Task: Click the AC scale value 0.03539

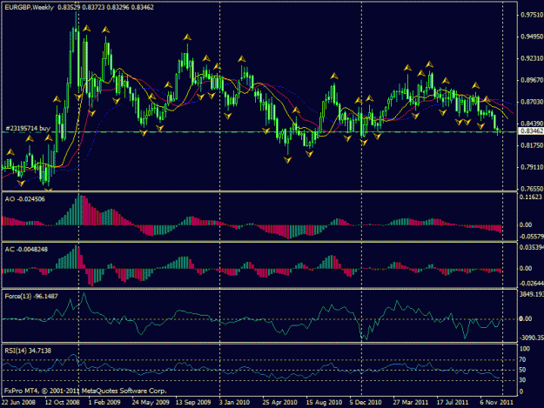Action: point(532,247)
